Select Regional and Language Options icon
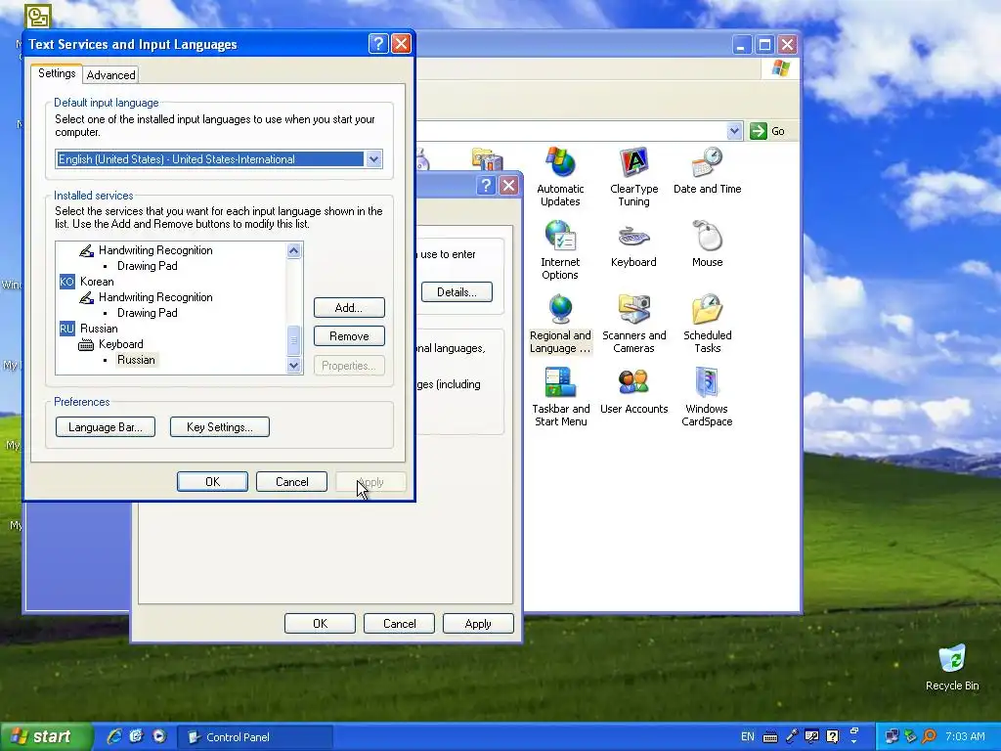This screenshot has height=751, width=1001. pyautogui.click(x=560, y=323)
